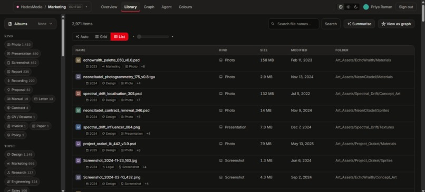Open the Agent tab
This screenshot has width=425, height=192.
pyautogui.click(x=167, y=7)
